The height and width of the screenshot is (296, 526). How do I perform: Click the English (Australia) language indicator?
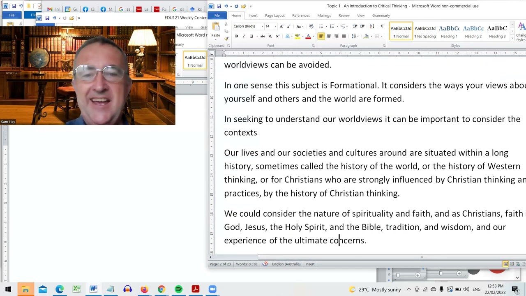point(286,264)
